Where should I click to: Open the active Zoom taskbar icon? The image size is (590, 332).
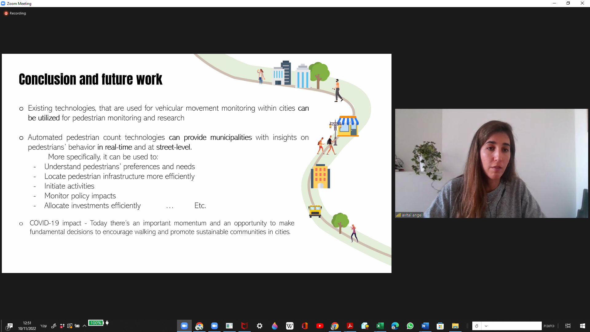(x=184, y=326)
